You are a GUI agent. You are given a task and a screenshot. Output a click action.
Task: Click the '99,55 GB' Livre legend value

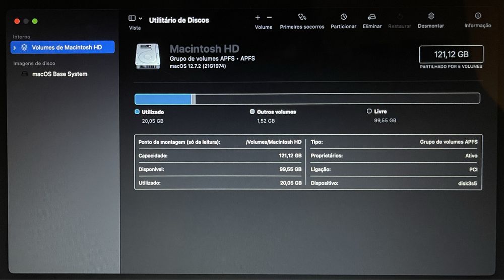point(385,121)
